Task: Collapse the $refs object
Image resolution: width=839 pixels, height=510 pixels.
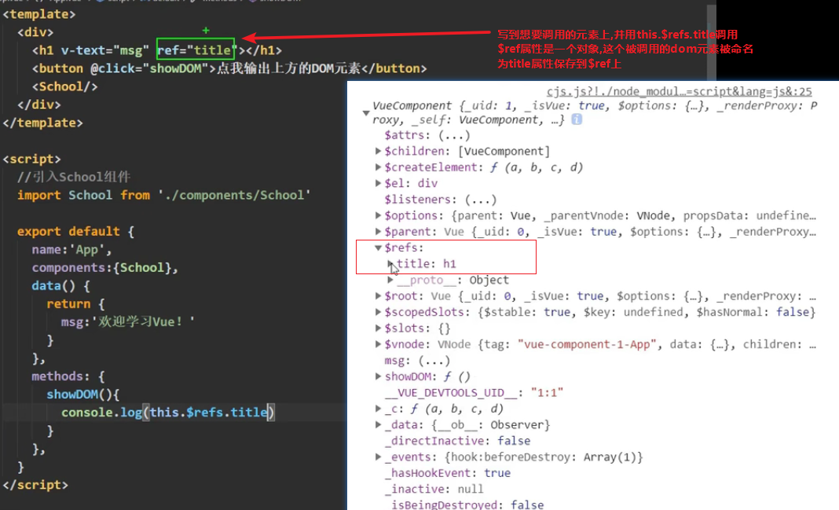Action: pyautogui.click(x=378, y=248)
